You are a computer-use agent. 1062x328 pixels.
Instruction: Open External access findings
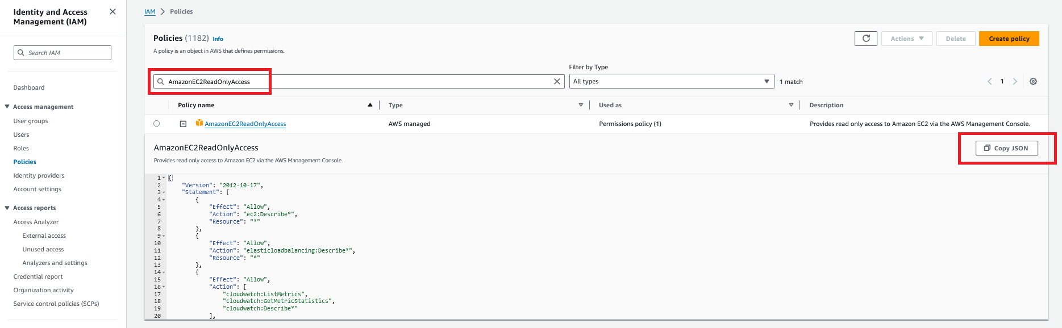[x=44, y=236]
